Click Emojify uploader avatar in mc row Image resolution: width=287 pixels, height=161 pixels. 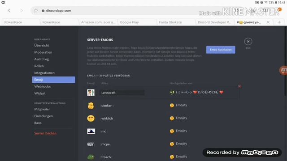tap(172, 131)
